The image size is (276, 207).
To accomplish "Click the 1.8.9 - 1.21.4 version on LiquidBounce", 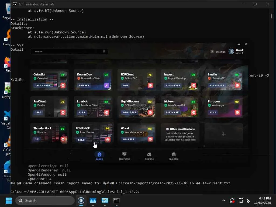I will coord(129,112).
